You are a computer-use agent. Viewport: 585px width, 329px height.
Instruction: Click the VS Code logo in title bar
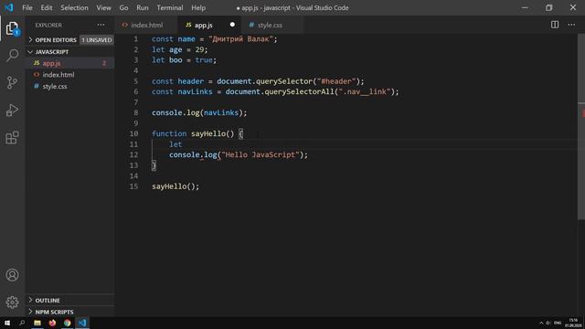[9, 7]
